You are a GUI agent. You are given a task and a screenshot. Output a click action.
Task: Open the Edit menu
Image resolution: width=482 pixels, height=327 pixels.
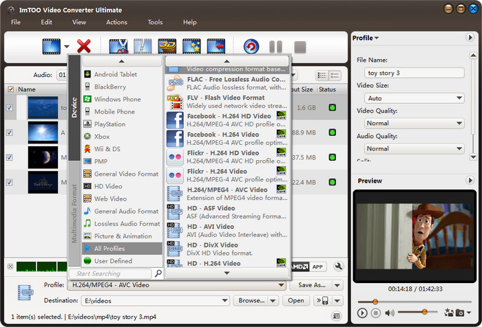tap(46, 22)
